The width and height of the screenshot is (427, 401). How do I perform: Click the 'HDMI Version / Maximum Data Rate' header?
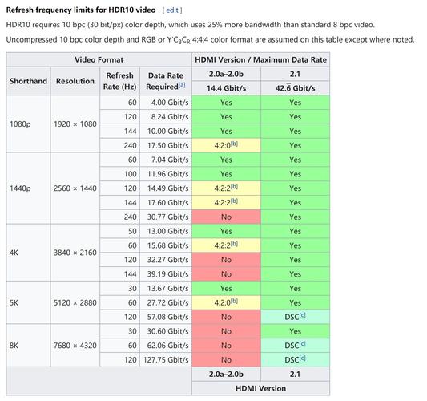tap(261, 59)
